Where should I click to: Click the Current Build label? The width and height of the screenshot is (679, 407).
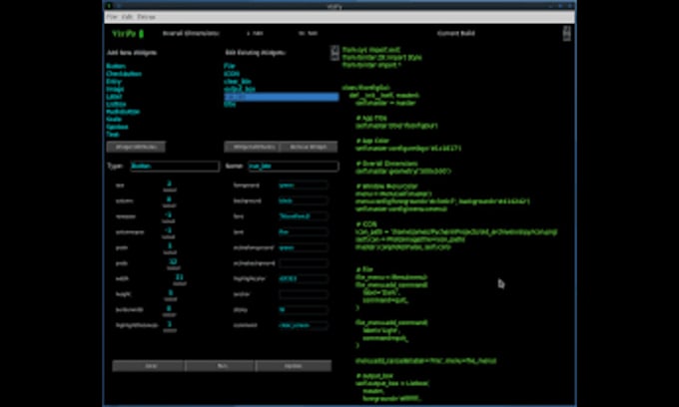tap(456, 33)
